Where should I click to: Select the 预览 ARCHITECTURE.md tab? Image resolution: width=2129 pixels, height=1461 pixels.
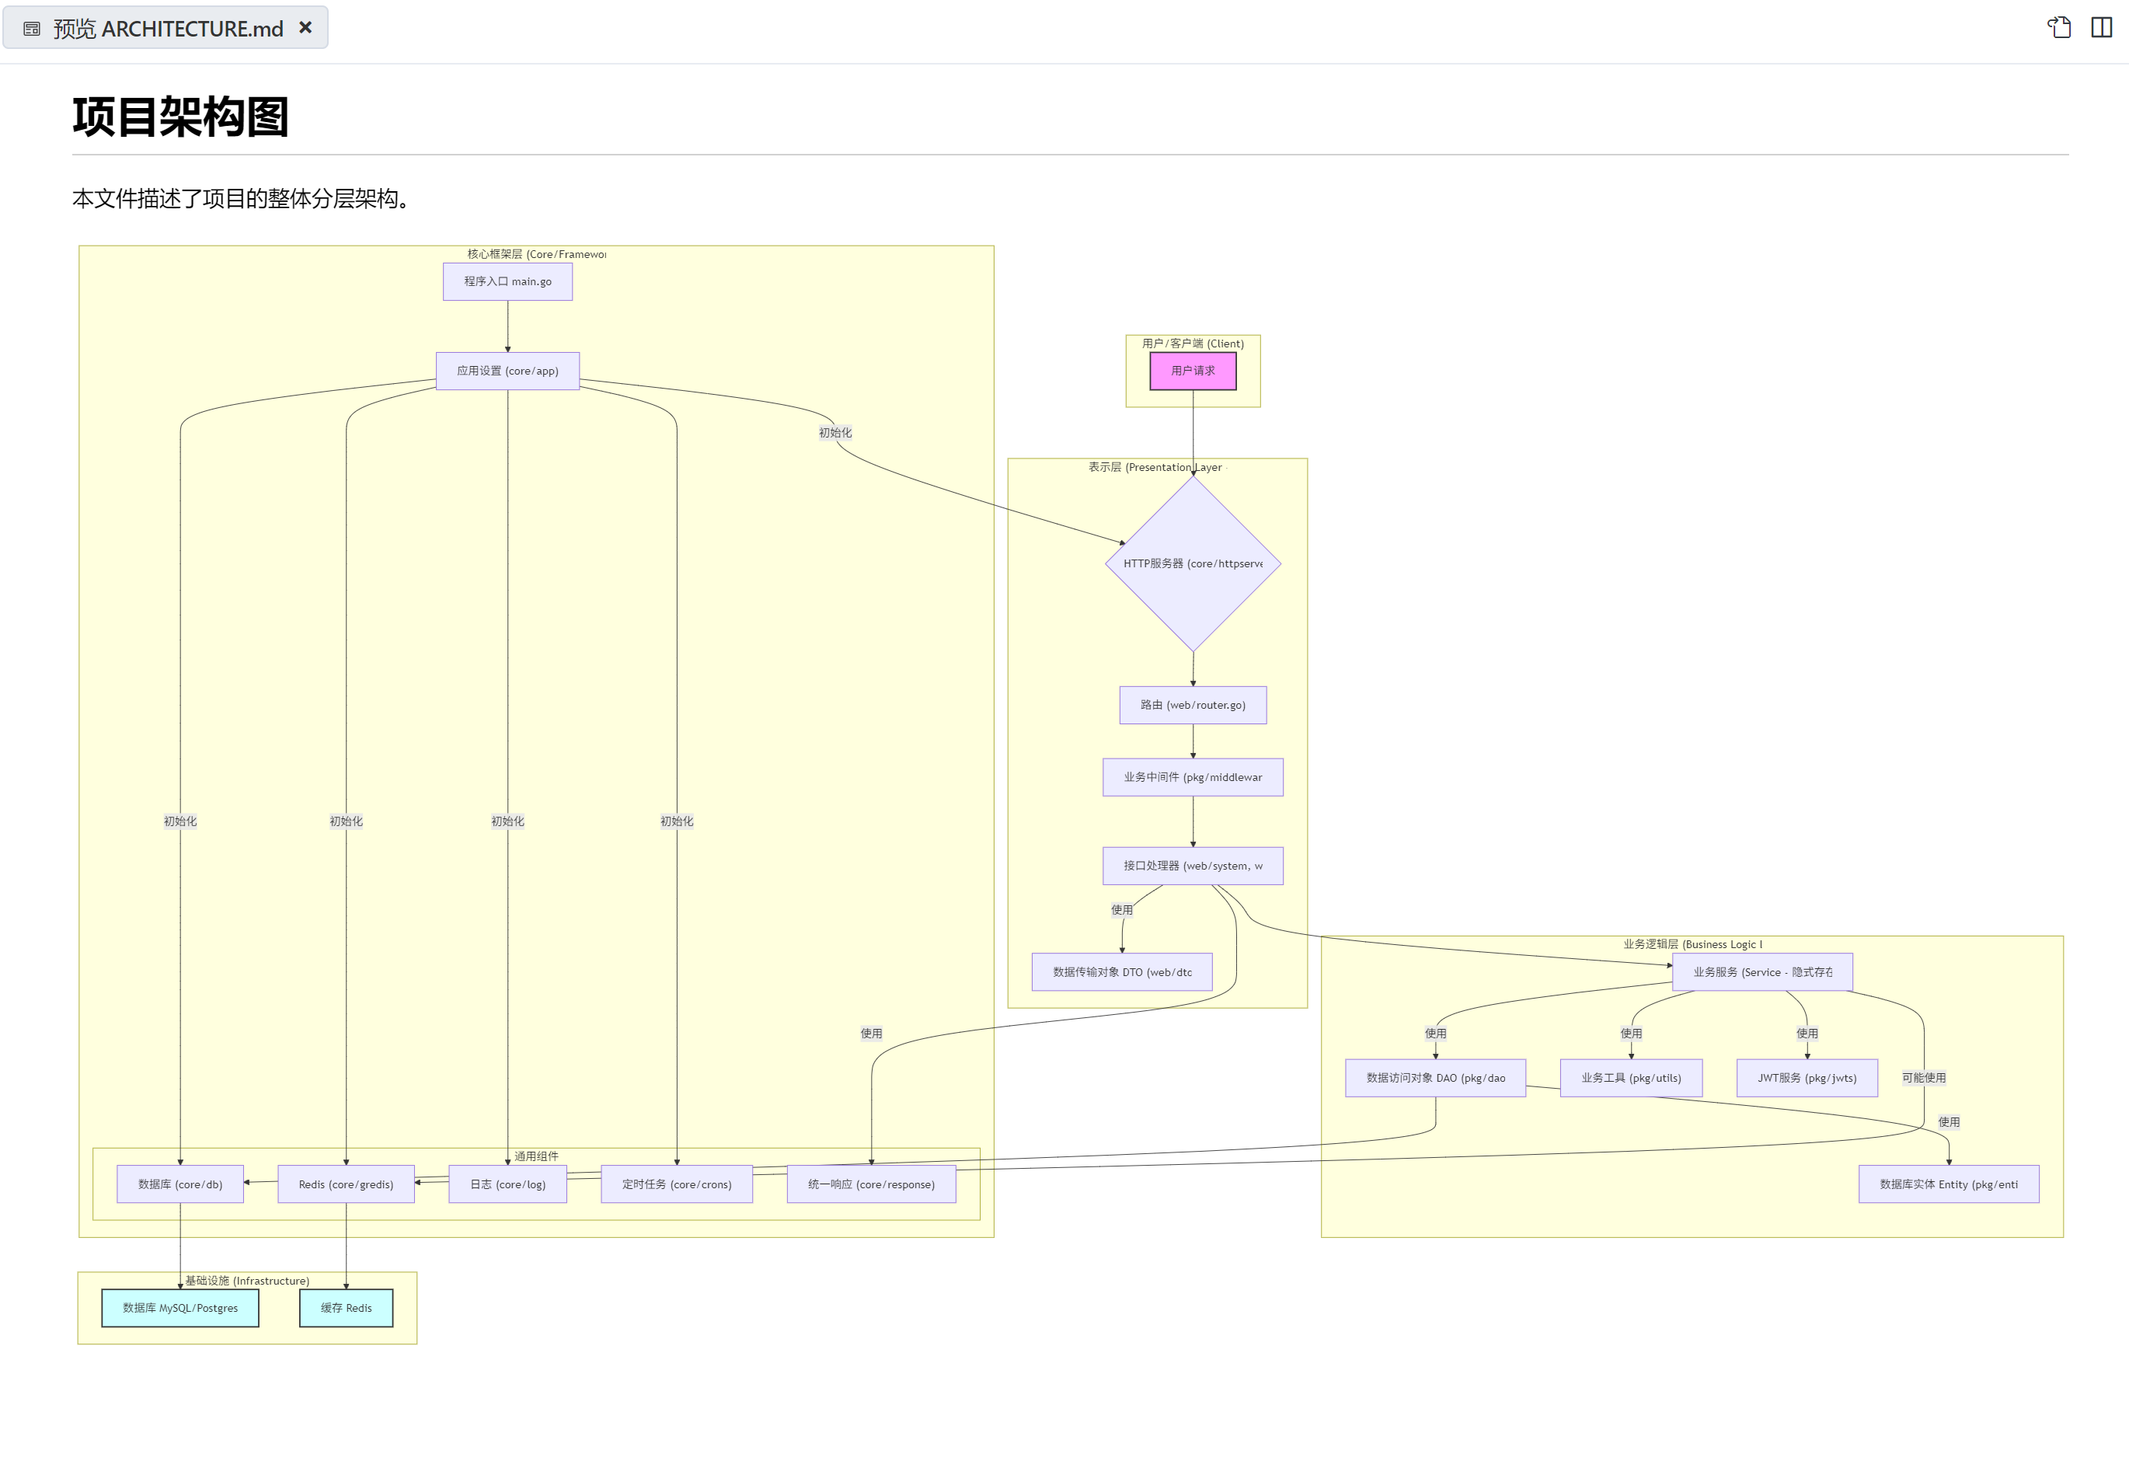pyautogui.click(x=168, y=30)
